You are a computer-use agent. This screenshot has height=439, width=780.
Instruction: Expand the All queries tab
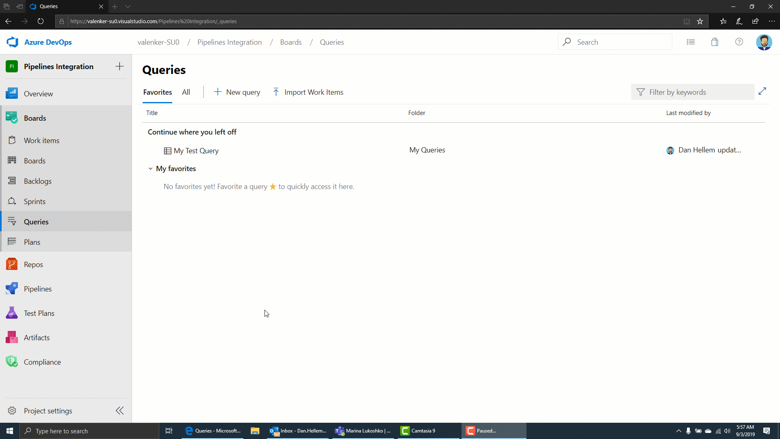coord(186,92)
